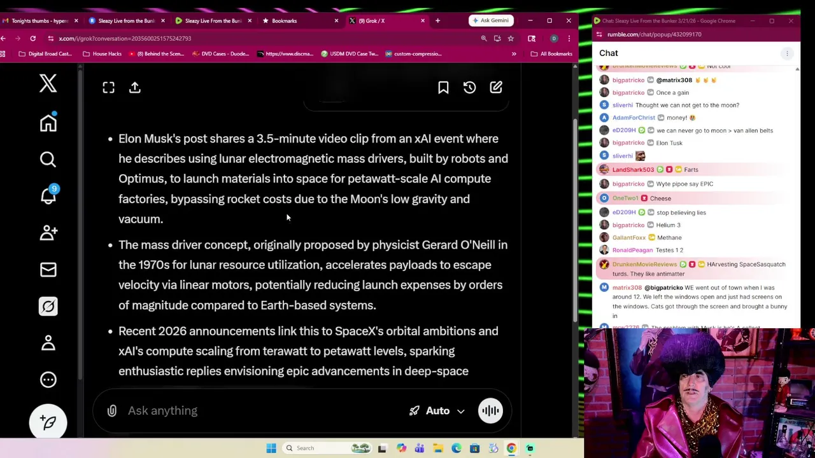Open Digital Broad Cast bookmark folder
The width and height of the screenshot is (815, 458).
coord(45,53)
